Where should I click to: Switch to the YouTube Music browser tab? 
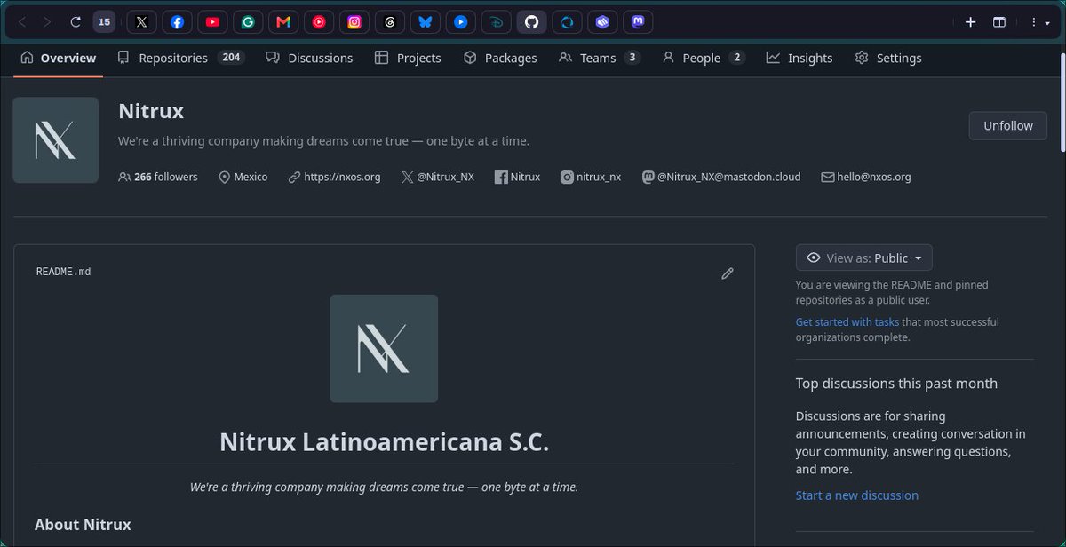pyautogui.click(x=319, y=22)
